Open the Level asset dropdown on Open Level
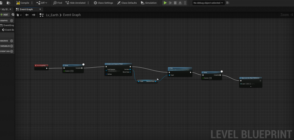The height and width of the screenshot is (140, 294). coord(248,84)
